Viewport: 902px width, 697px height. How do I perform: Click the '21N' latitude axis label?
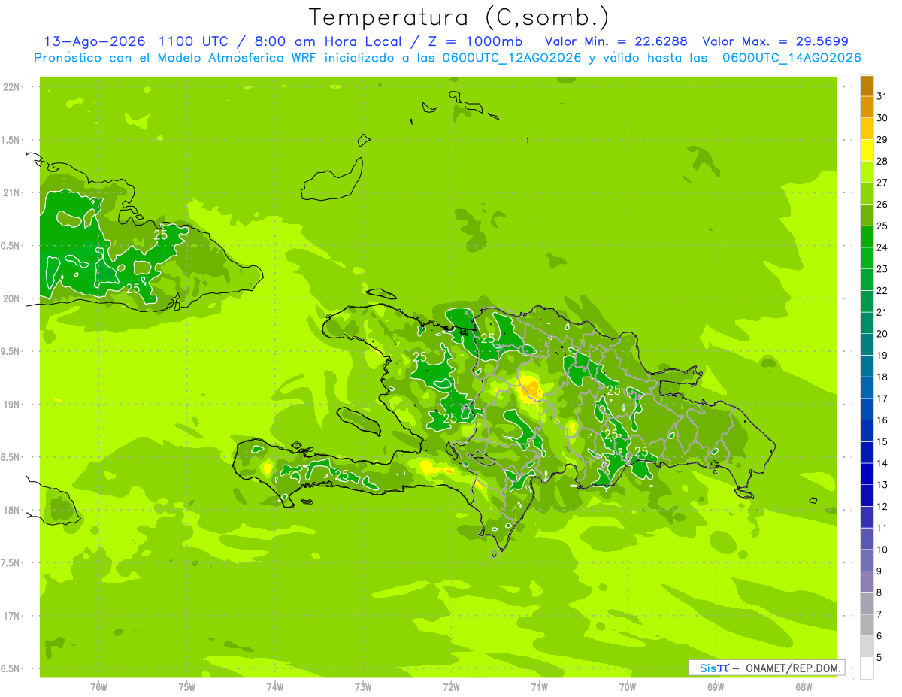11,192
